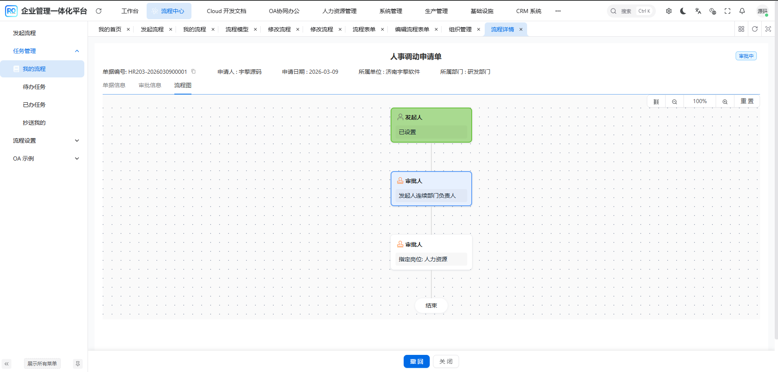Image resolution: width=778 pixels, height=372 pixels.
Task: Click the flowchart layout arrange icon
Action: tap(656, 101)
